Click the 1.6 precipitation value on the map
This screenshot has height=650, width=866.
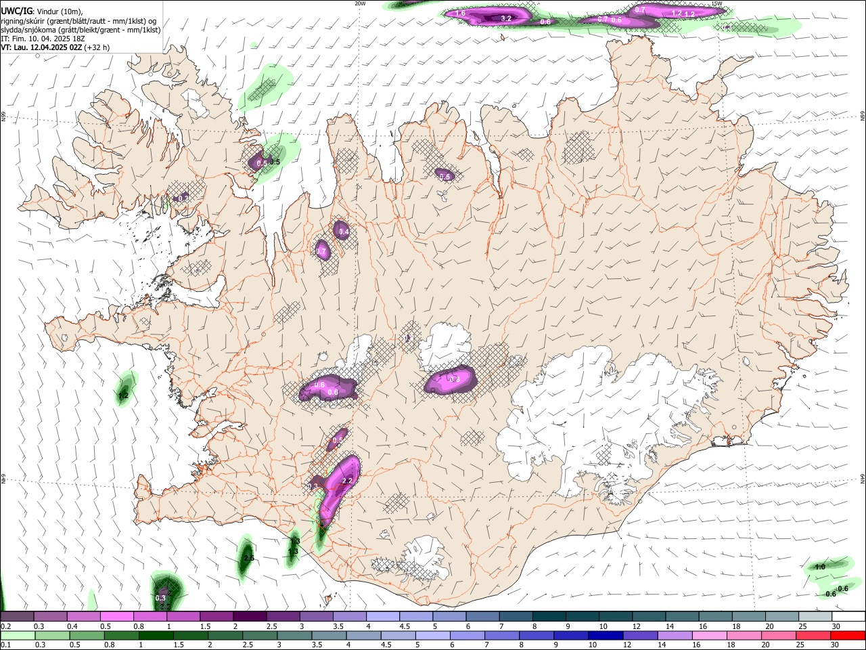[x=461, y=13]
